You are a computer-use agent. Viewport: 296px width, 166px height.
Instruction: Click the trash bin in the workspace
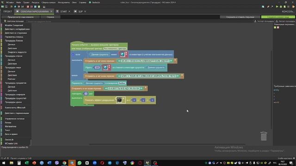point(264,136)
